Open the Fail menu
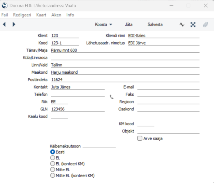The width and height of the screenshot is (214, 183). pos(5,15)
